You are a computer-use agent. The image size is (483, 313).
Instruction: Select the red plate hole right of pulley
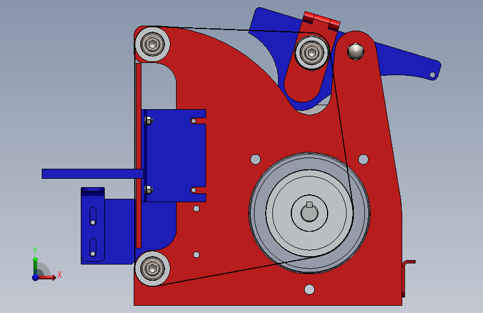(363, 159)
